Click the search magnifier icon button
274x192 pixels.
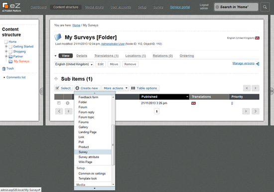(265, 7)
